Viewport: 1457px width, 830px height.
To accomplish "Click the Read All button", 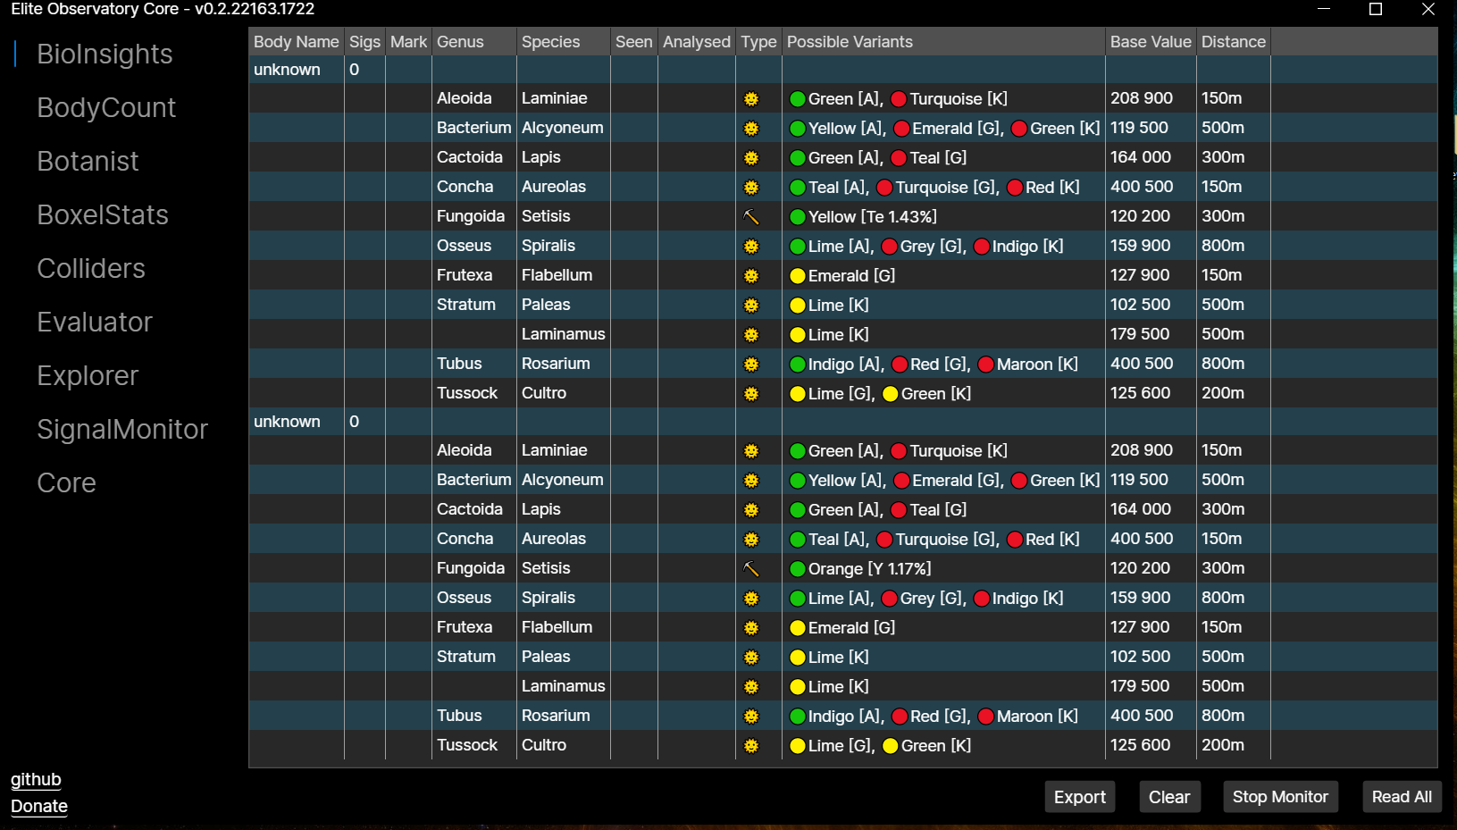I will 1402,797.
